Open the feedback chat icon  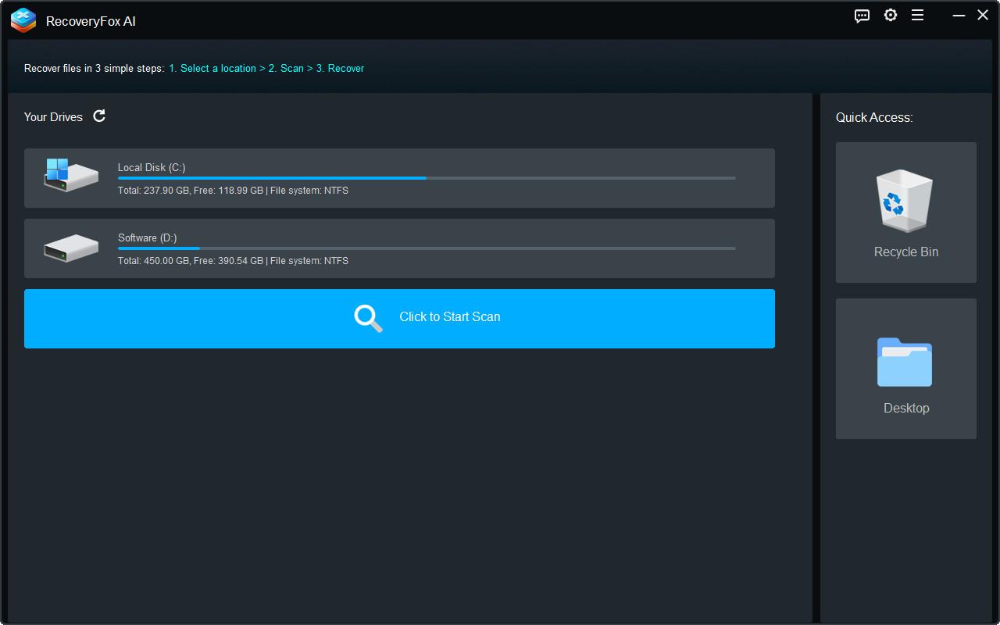pyautogui.click(x=861, y=15)
